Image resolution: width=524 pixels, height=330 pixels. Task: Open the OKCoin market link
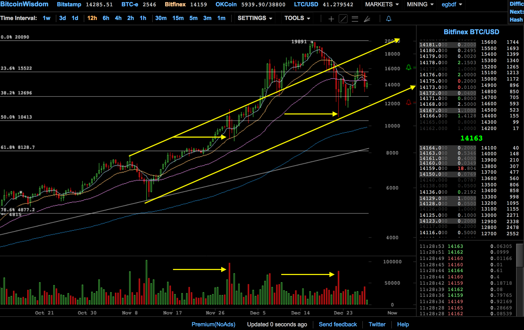point(226,4)
